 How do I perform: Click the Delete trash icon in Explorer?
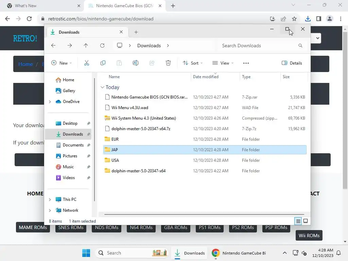pos(168,63)
